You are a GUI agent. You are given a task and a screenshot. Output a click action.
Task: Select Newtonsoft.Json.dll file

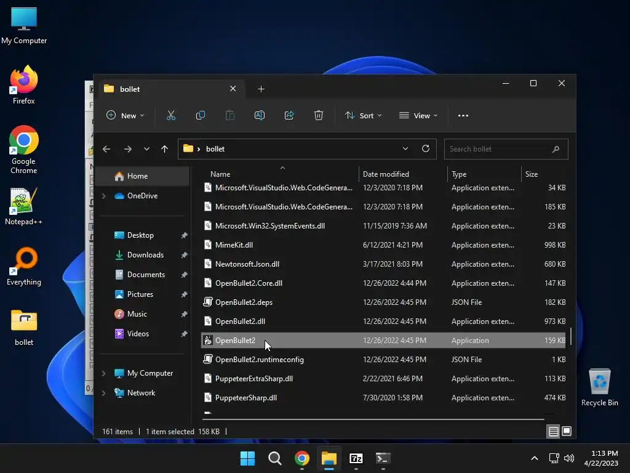click(x=383, y=264)
